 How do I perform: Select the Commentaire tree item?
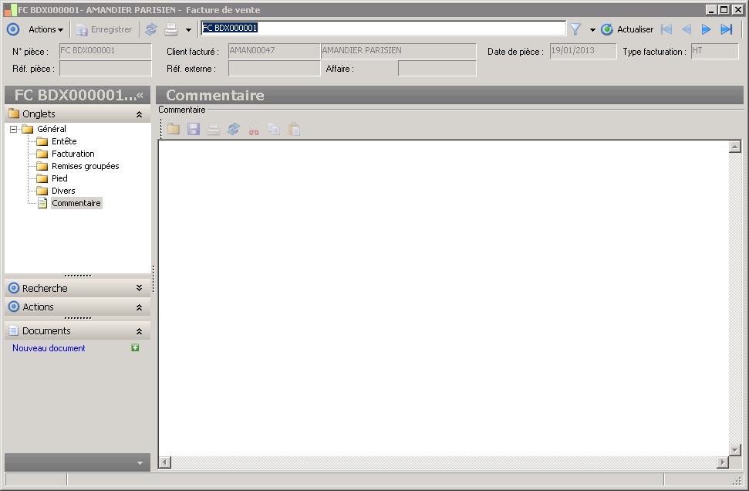point(76,203)
